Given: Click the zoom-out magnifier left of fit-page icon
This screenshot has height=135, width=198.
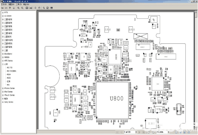Looking at the screenshot, I should click(x=22, y=8).
